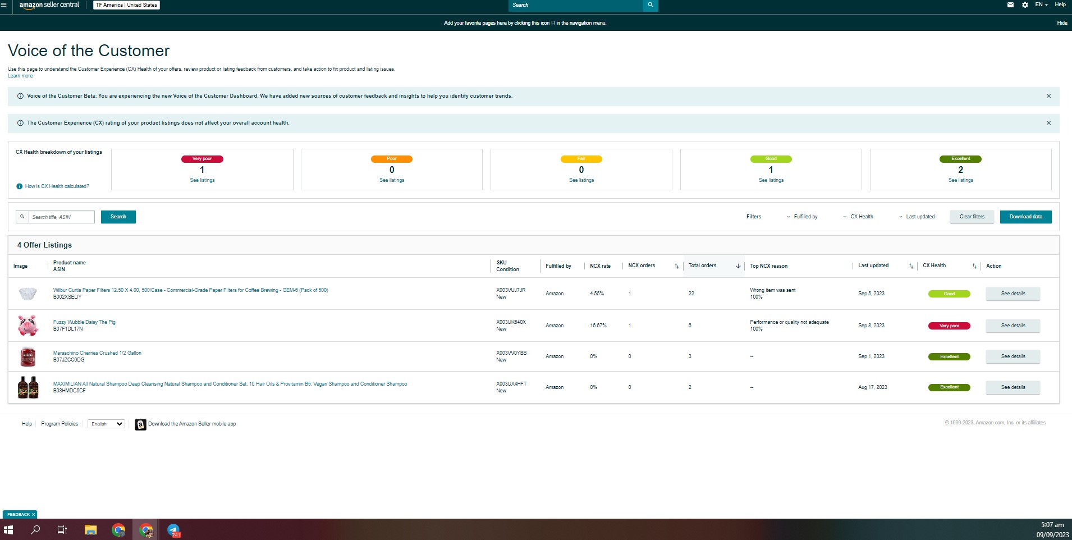
Task: Click the Top NCX reason column header
Action: [x=768, y=266]
